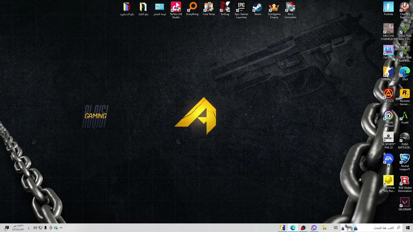This screenshot has height=232, width=413.
Task: Select the PUBG BATTLEGROUNDS desktop icon
Action: (x=405, y=141)
